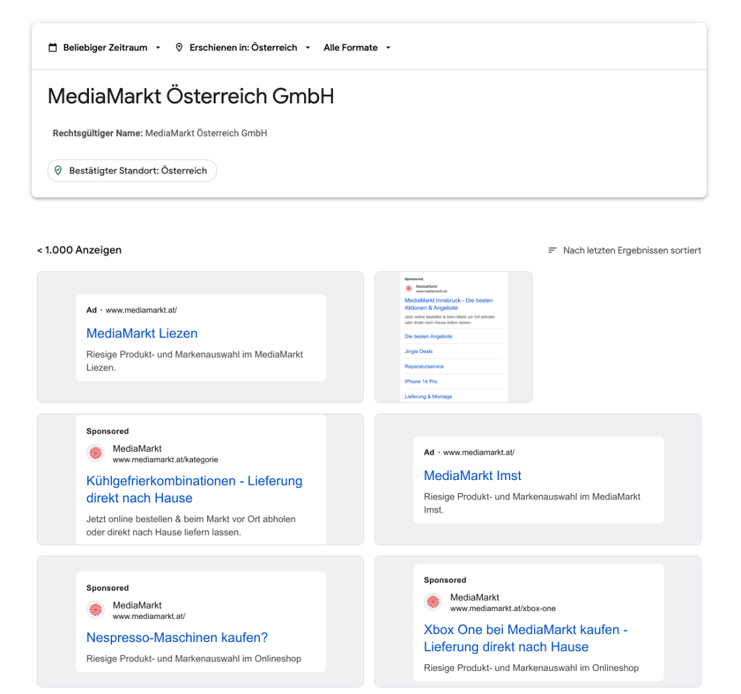Click the MediaMarkt logo on the Nespresso ad
The height and width of the screenshot is (694, 741).
(96, 610)
